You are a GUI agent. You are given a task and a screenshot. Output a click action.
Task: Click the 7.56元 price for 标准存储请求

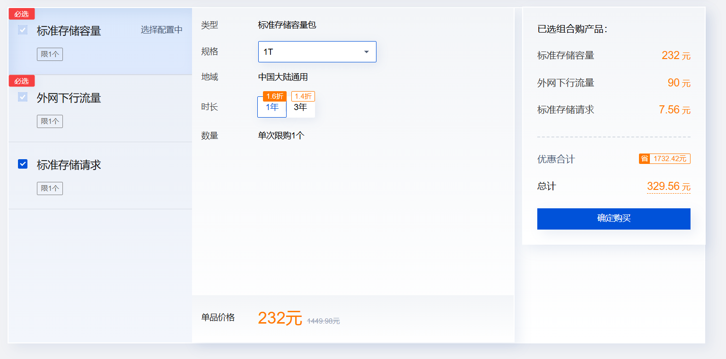676,109
